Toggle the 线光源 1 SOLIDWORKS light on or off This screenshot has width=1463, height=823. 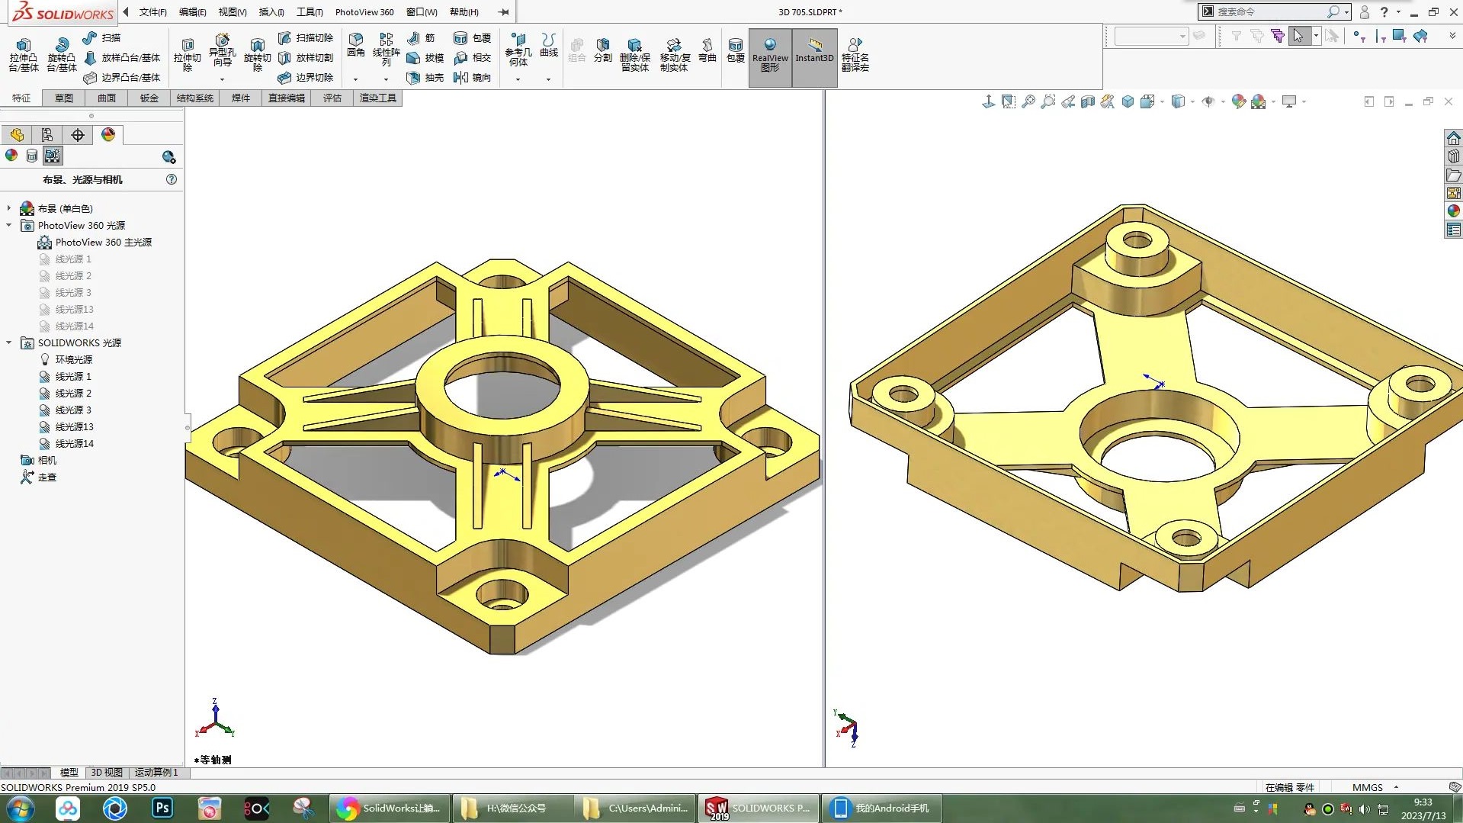pyautogui.click(x=66, y=376)
